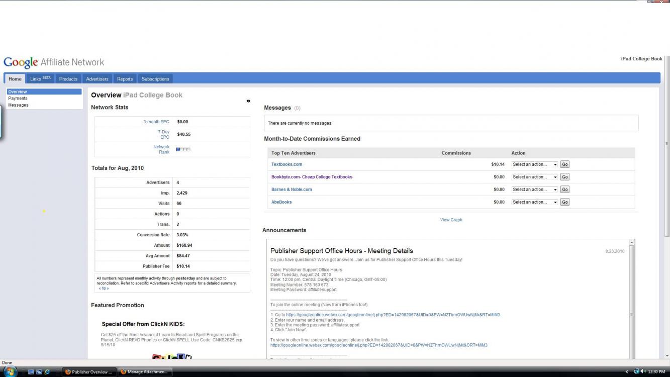Click the View Graph link
This screenshot has height=377, width=670.
tap(451, 220)
